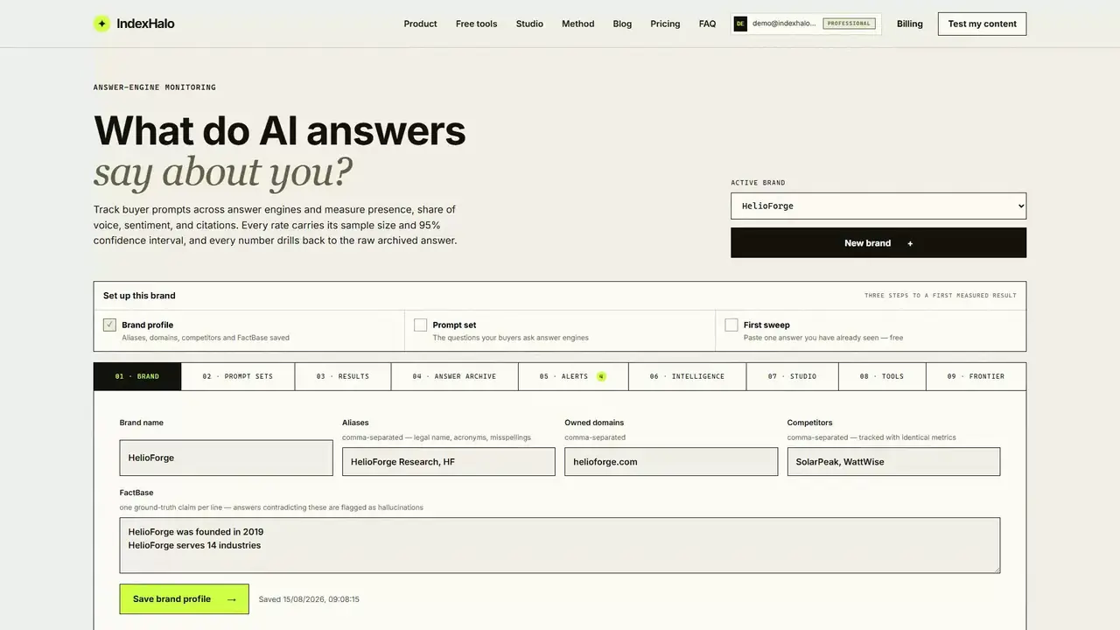Click the arrow on Save brand profile
Screen dimensions: 1120x630
231,599
